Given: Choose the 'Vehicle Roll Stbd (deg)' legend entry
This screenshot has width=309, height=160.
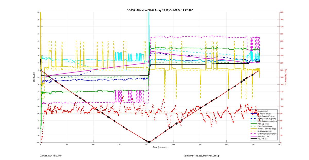Looking at the screenshot, I should point(267,129).
